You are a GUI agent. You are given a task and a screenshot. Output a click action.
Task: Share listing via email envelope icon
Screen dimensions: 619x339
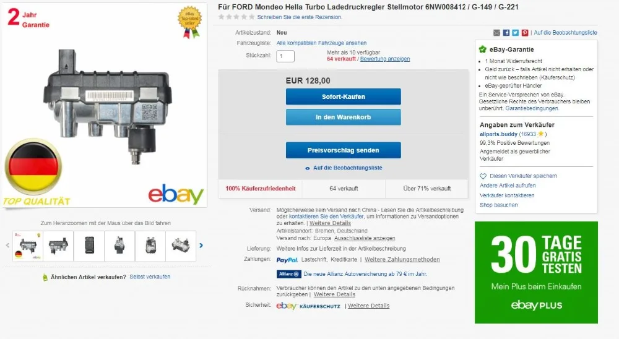[x=496, y=33]
